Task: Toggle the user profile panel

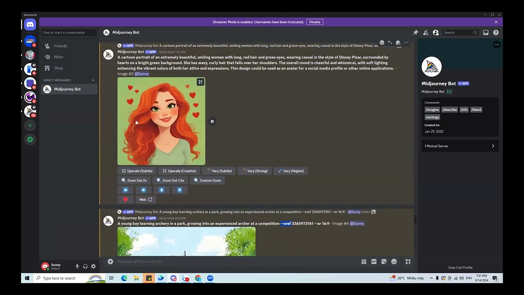Action: point(436,32)
